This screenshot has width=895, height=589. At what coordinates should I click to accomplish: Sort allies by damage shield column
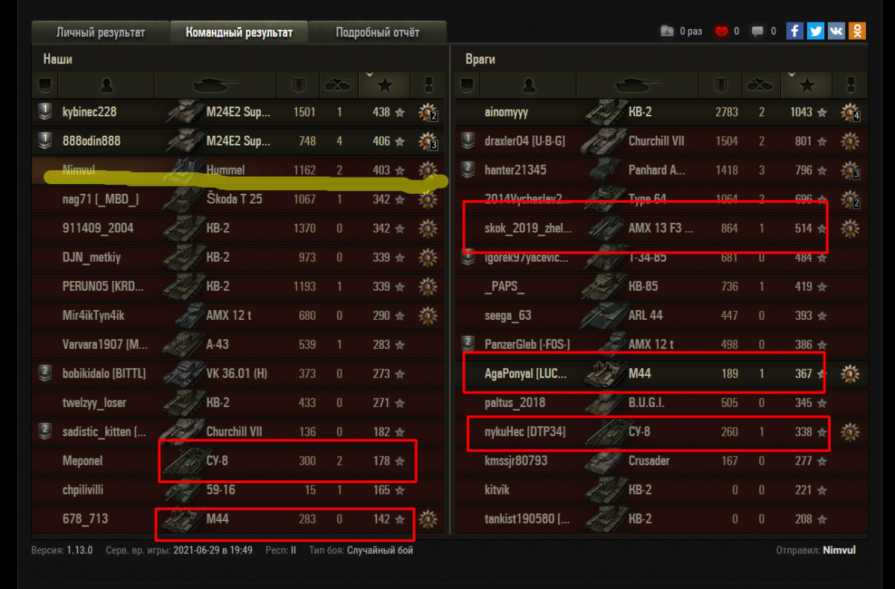pos(298,85)
